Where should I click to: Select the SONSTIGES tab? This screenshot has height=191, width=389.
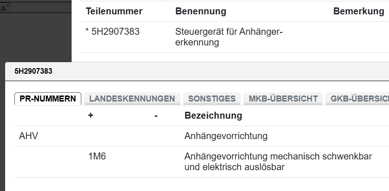click(212, 98)
